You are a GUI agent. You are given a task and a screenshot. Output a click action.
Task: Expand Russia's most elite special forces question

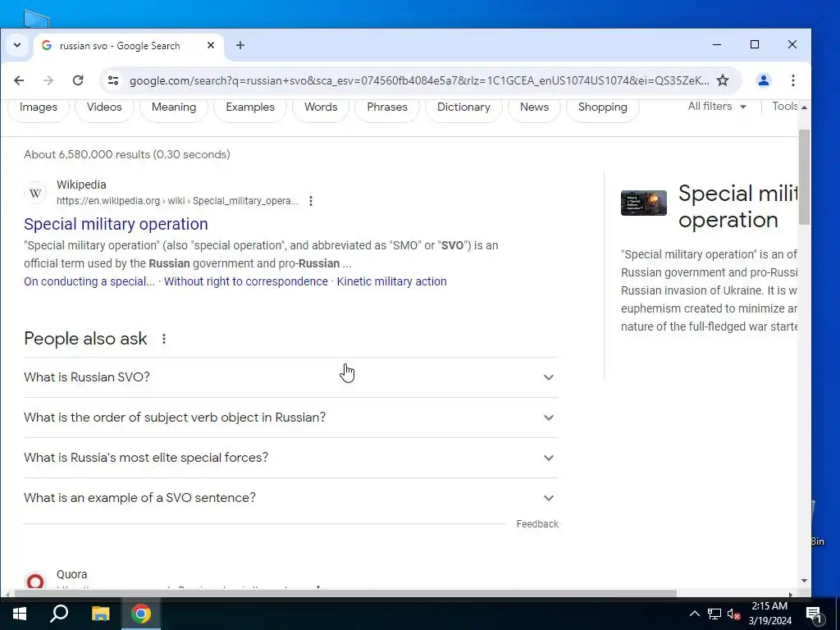pyautogui.click(x=291, y=458)
